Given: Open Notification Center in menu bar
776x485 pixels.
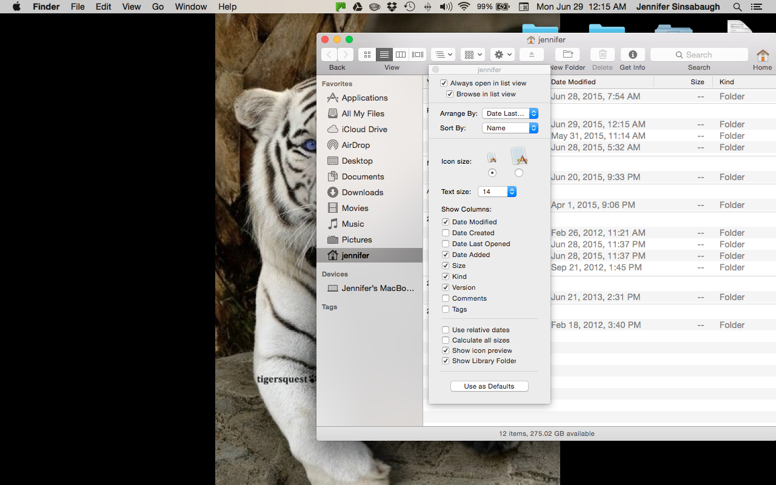Looking at the screenshot, I should click(x=755, y=7).
